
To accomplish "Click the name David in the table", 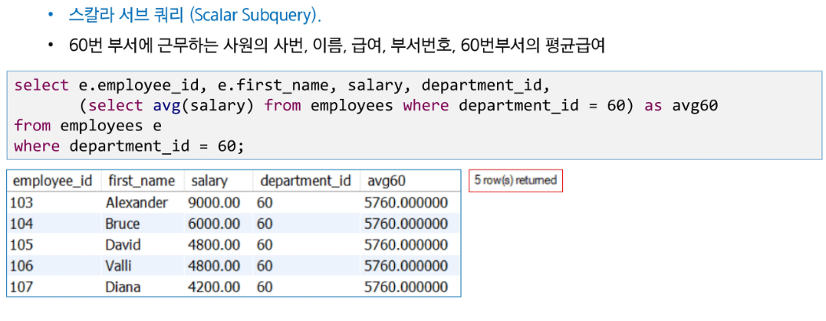I will click(122, 245).
